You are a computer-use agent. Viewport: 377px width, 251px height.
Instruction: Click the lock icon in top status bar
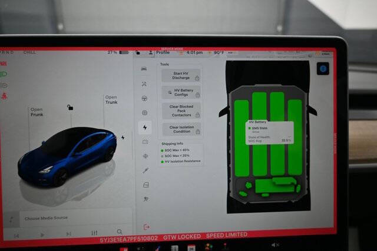point(138,52)
